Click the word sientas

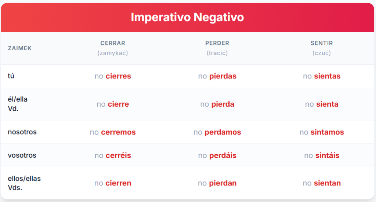pos(327,76)
